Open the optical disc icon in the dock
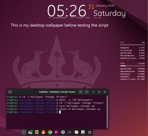148x136 pixels. [76, 132]
